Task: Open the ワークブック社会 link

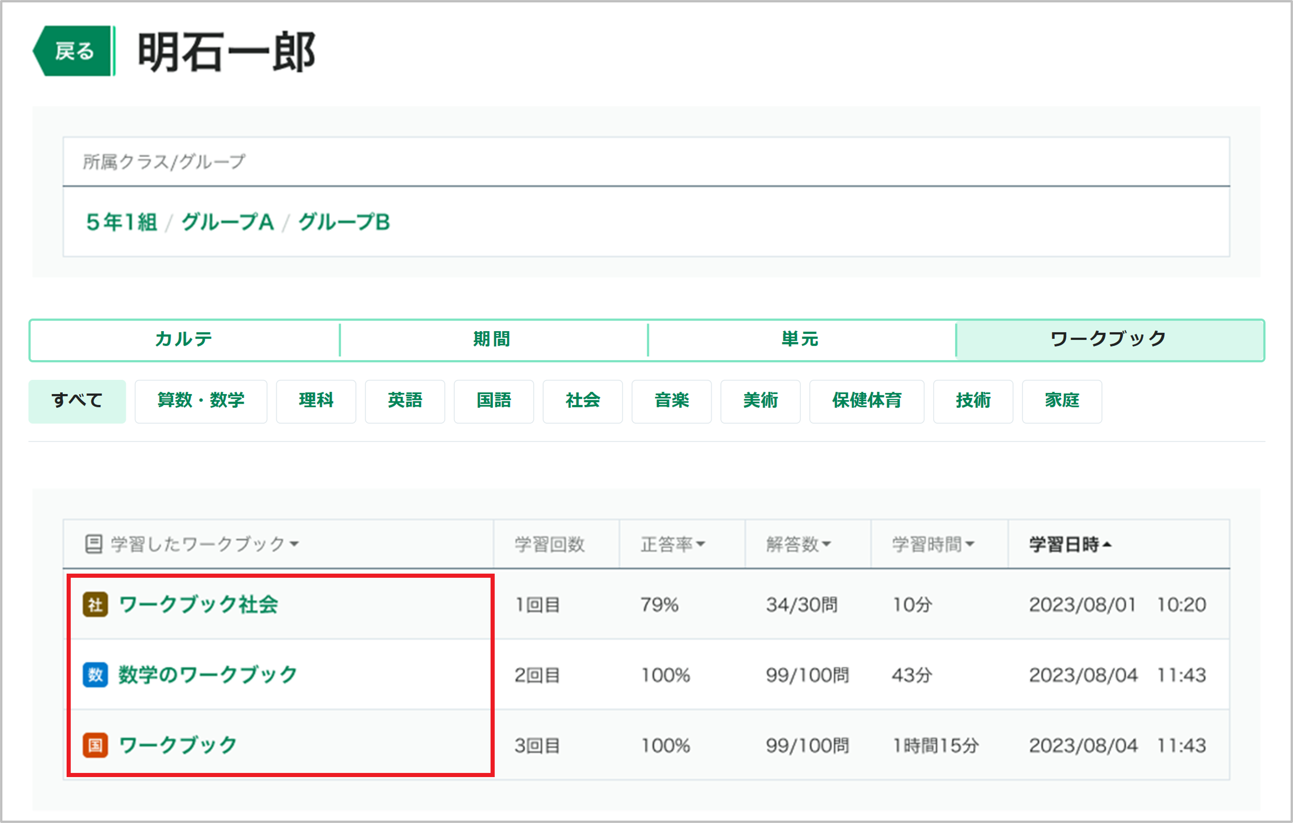Action: click(198, 604)
